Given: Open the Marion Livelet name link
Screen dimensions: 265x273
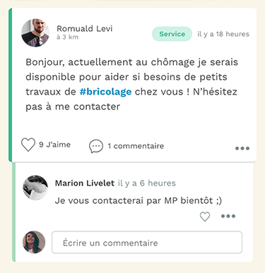Looking at the screenshot, I should [85, 183].
